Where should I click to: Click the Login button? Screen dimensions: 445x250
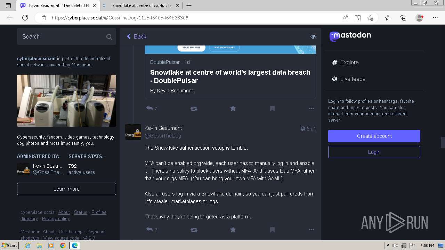(374, 152)
